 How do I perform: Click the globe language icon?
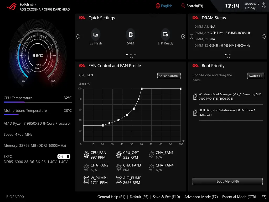click(x=158, y=6)
